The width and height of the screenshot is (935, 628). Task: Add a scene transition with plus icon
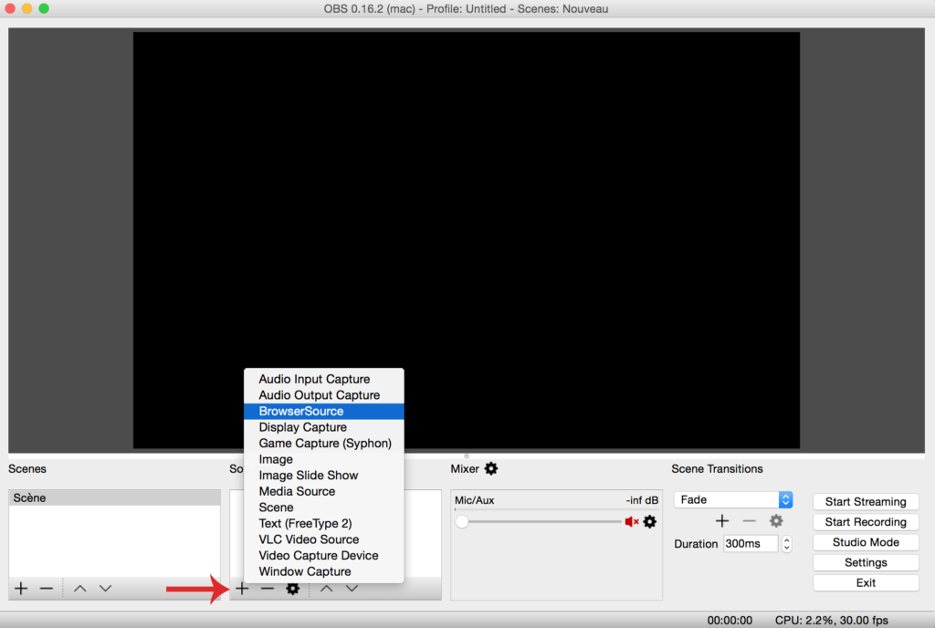coord(722,521)
